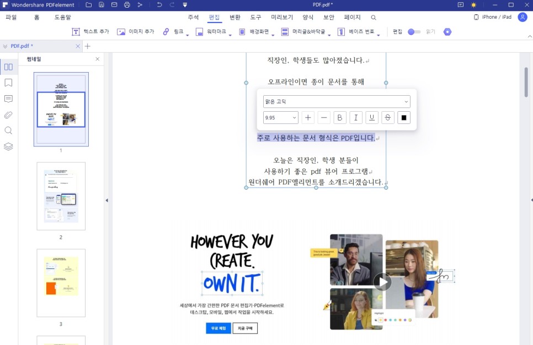Switch to the 미리보기 tab
This screenshot has width=533, height=345.
point(282,17)
